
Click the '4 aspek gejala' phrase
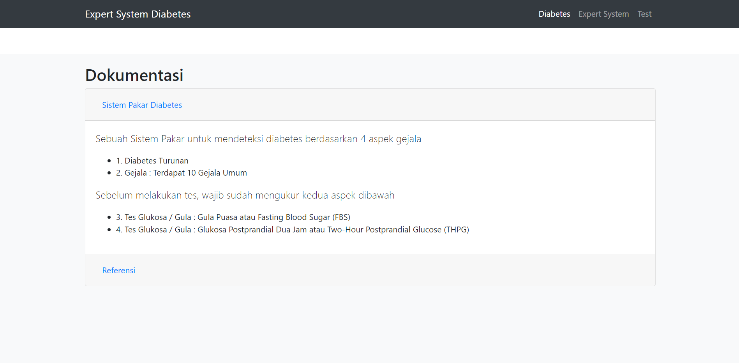391,139
